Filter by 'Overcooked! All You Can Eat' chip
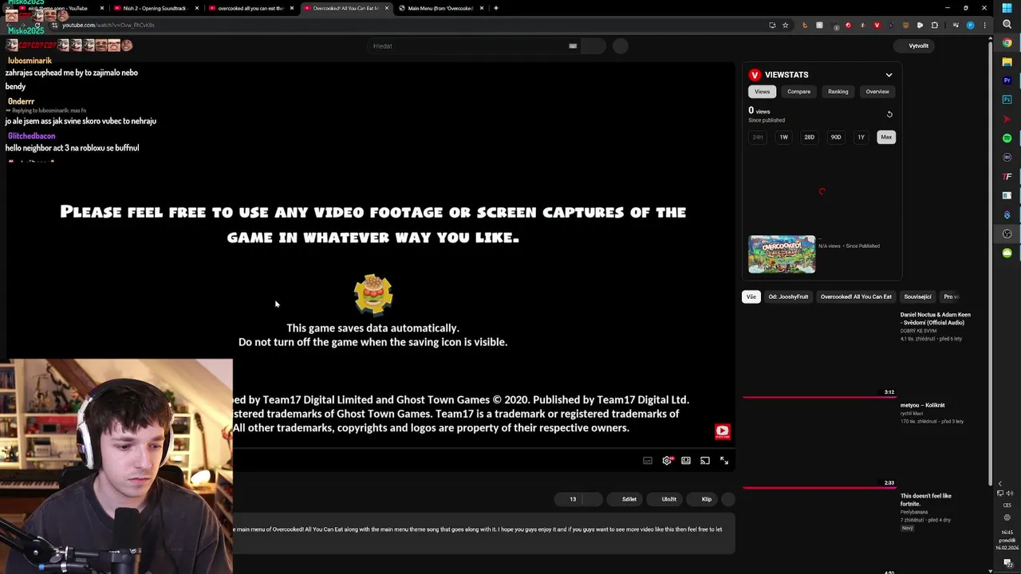Viewport: 1021px width, 574px height. [856, 297]
